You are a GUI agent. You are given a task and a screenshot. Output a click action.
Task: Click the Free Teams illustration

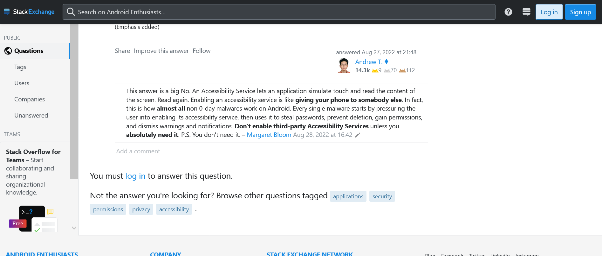(x=33, y=219)
